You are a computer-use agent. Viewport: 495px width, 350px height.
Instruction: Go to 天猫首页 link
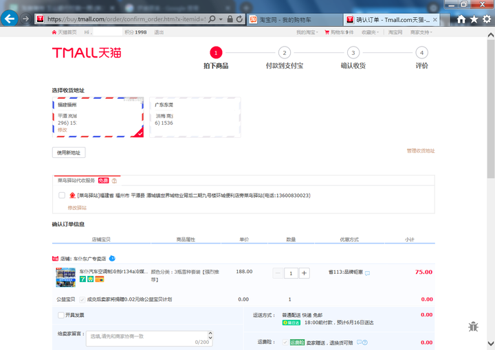click(x=65, y=32)
